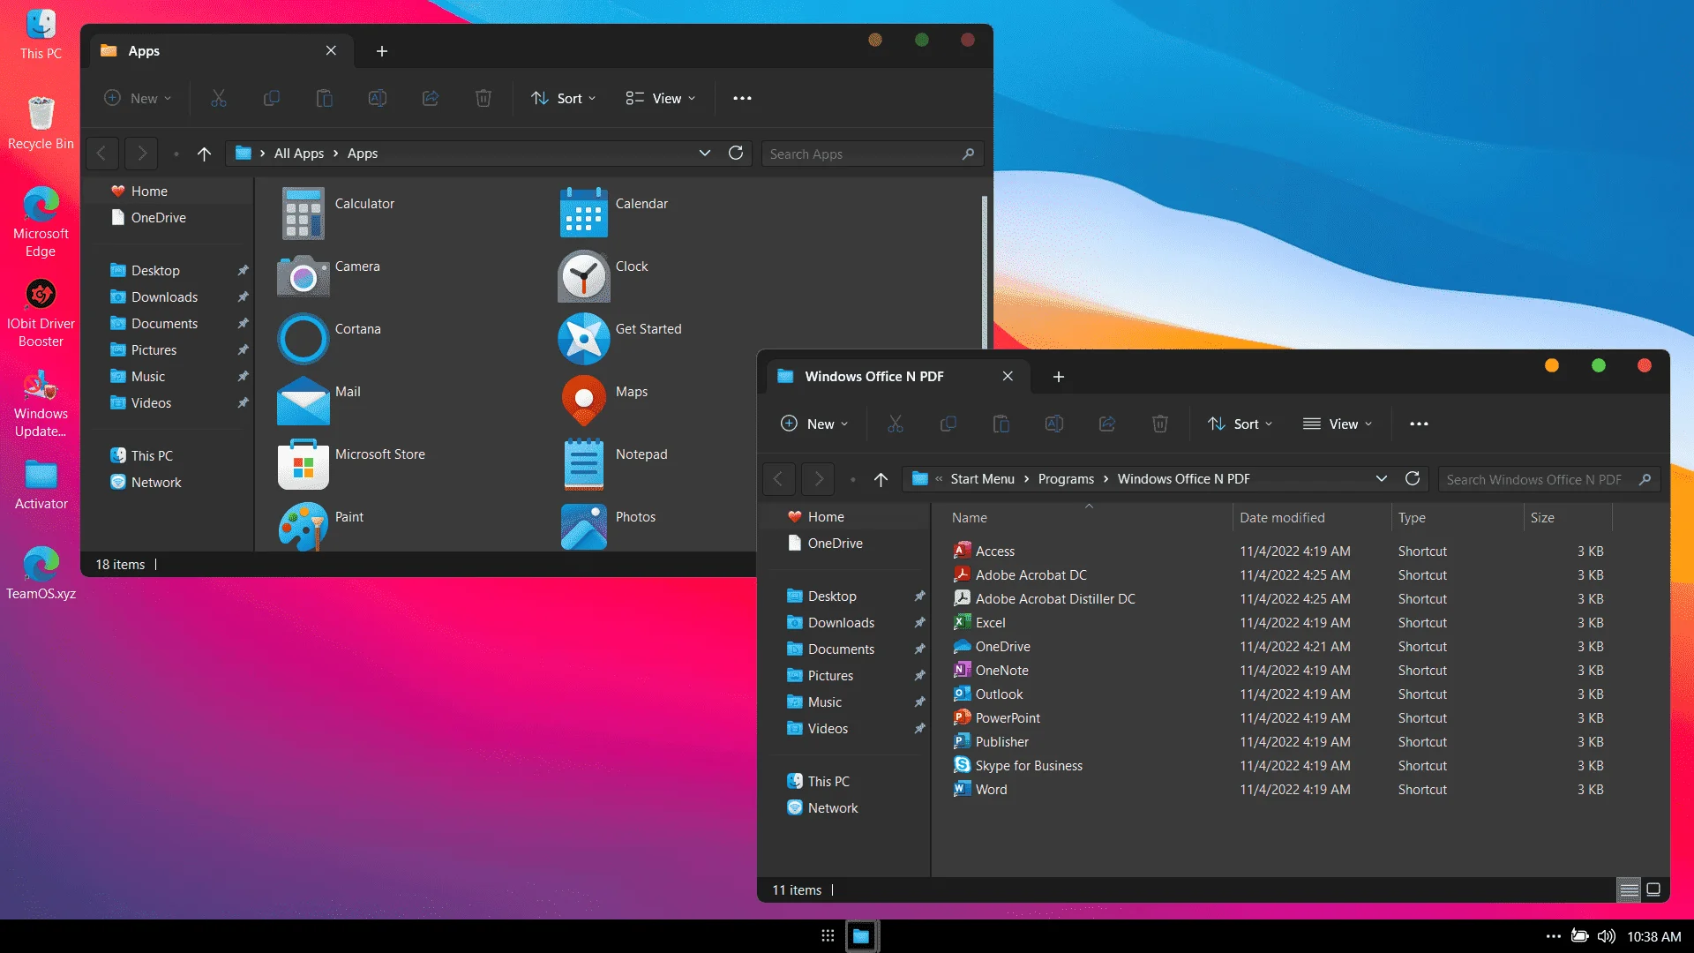The image size is (1694, 953).
Task: Open the Get Started app icon
Action: click(x=583, y=339)
